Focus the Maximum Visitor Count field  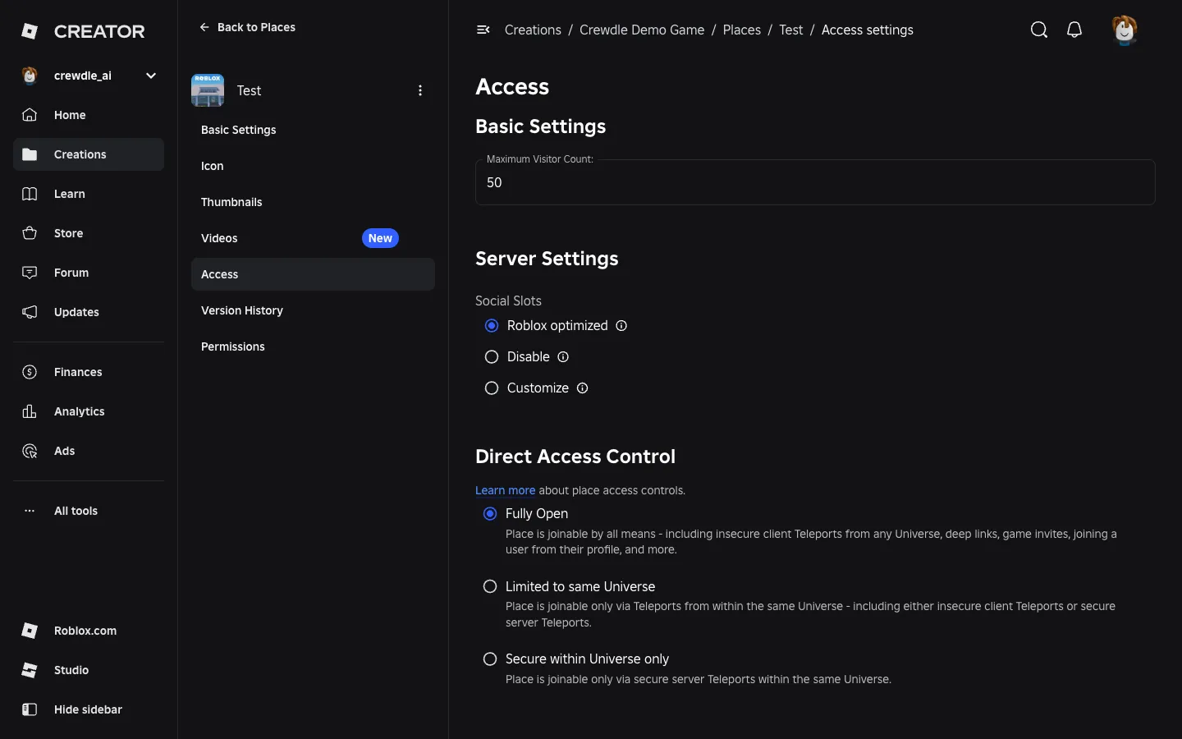(x=815, y=182)
